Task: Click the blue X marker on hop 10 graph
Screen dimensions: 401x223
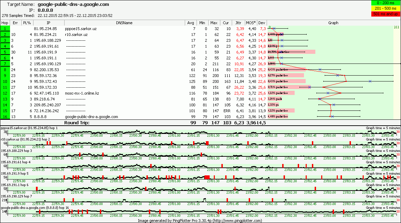Action: [370, 81]
